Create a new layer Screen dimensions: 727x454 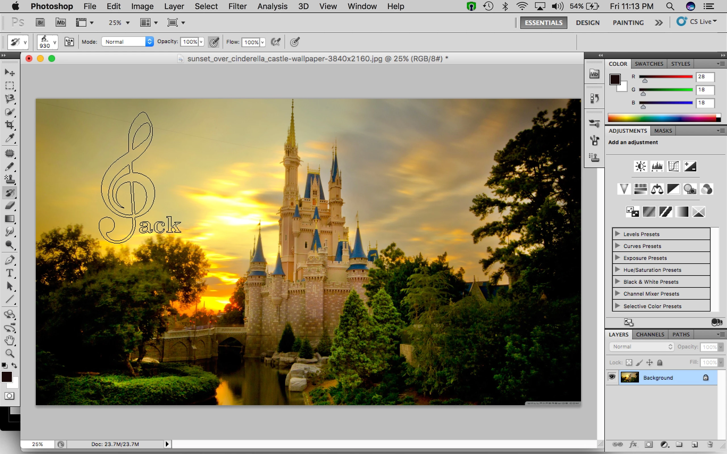(694, 444)
